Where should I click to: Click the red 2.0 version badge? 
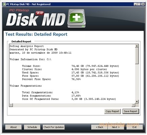click(x=40, y=13)
